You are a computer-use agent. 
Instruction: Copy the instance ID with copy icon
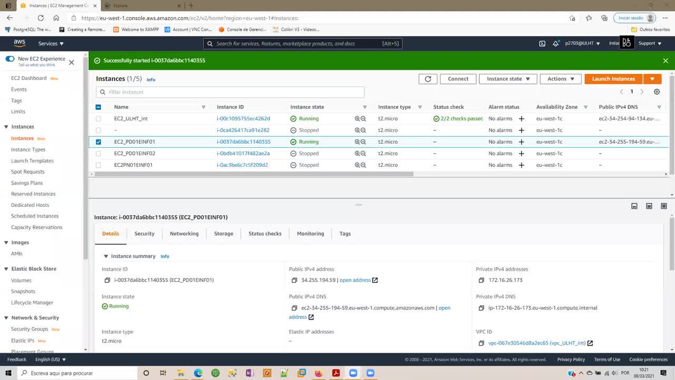(107, 280)
